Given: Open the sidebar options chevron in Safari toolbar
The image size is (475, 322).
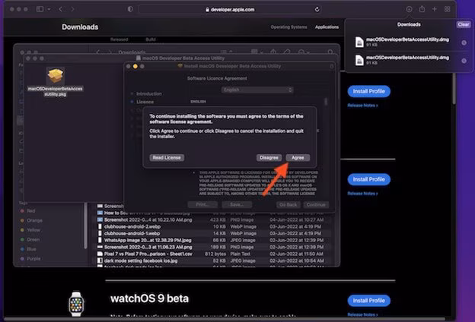Looking at the screenshot, I should [x=49, y=9].
